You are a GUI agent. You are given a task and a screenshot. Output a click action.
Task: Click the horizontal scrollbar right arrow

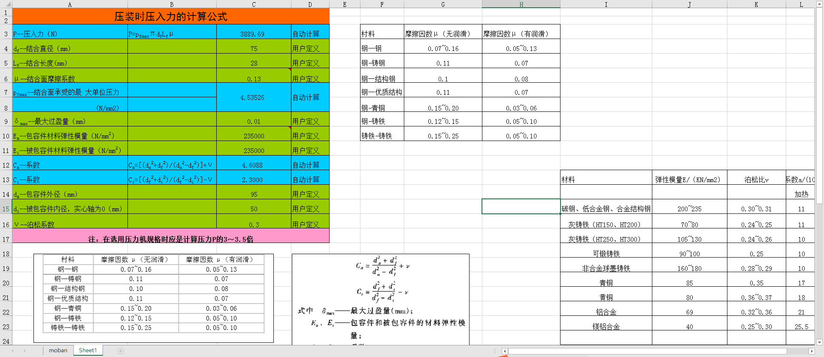[811, 351]
